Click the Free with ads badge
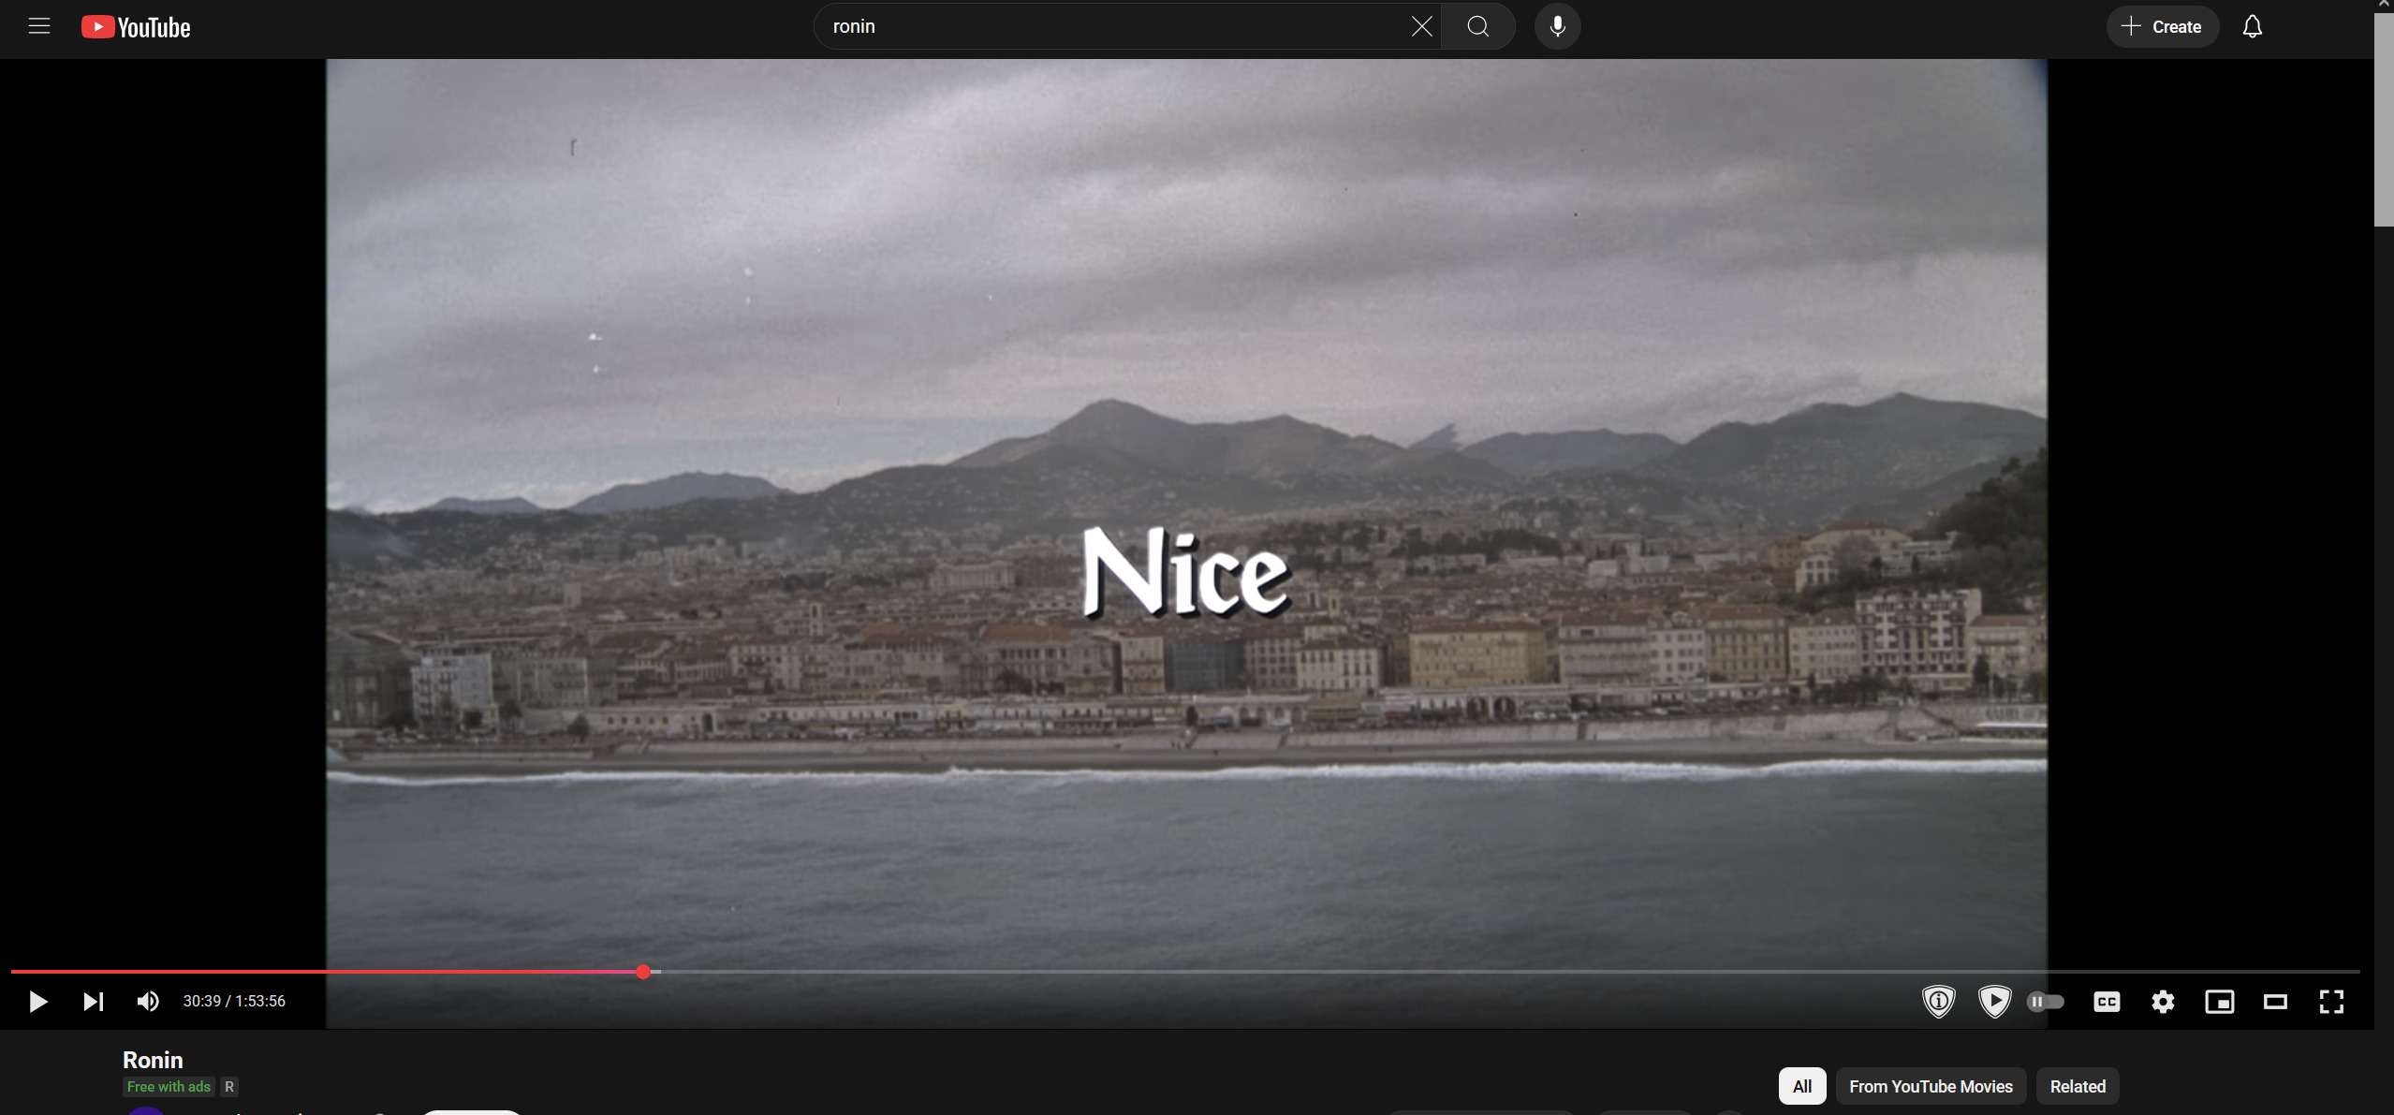Viewport: 2394px width, 1115px height. [169, 1087]
